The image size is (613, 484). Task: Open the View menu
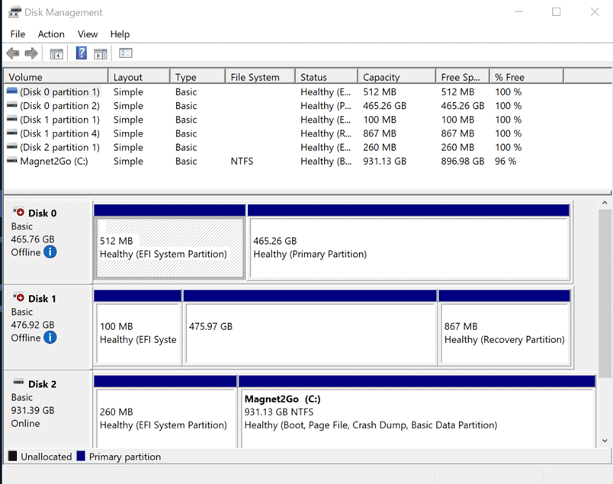click(87, 34)
